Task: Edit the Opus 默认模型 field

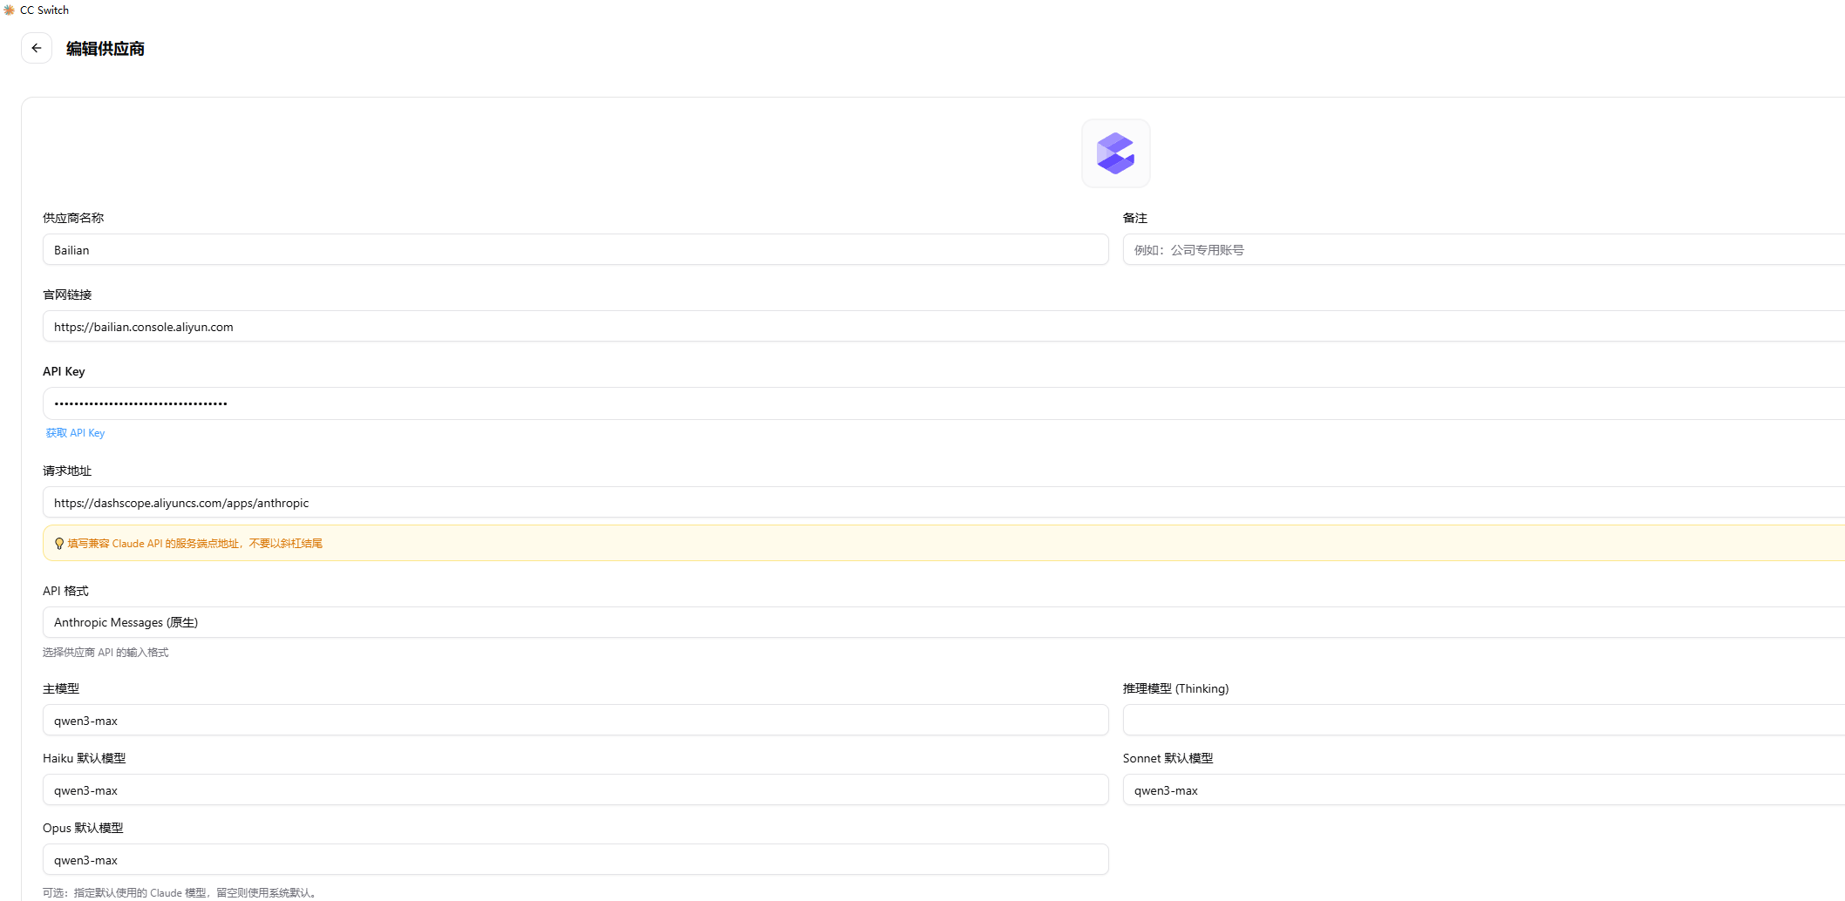Action: 575,860
